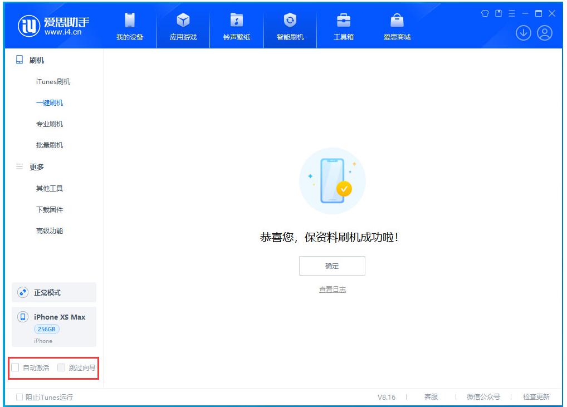Open the 铃声壁纸 section
Image resolution: width=567 pixels, height=407 pixels.
point(236,26)
